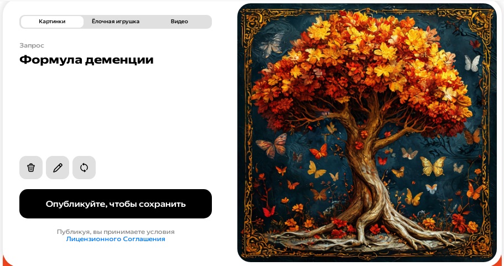Click the white butterfly at the image's right edge
This screenshot has height=266, width=504.
472,63
